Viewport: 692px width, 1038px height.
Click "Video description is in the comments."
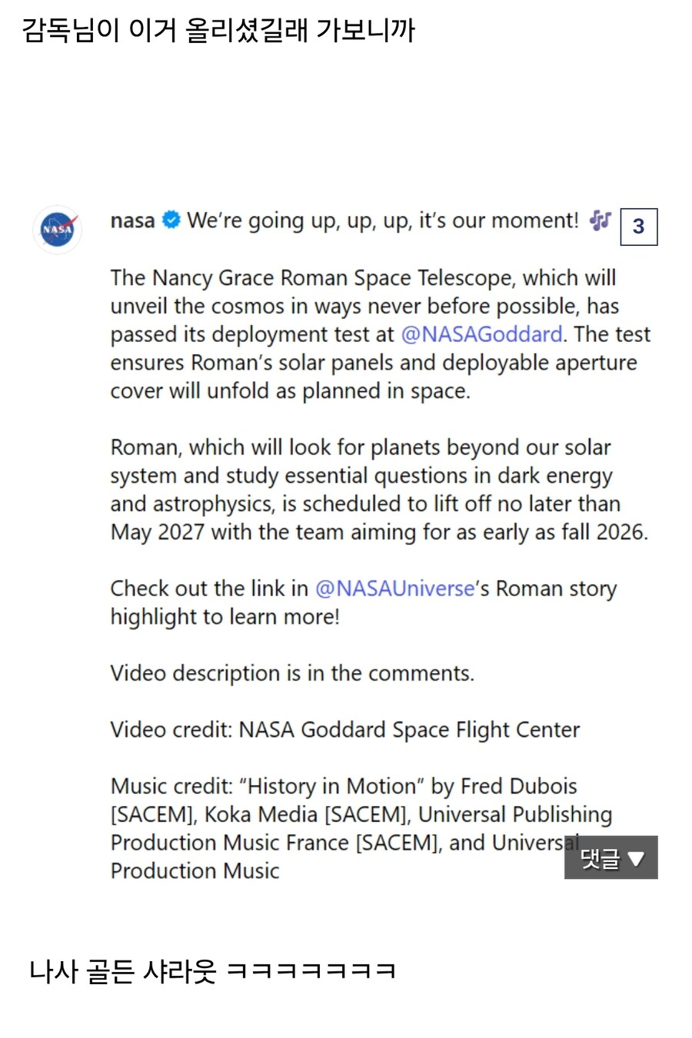click(292, 674)
